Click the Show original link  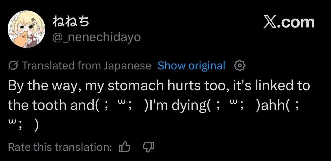(x=191, y=66)
